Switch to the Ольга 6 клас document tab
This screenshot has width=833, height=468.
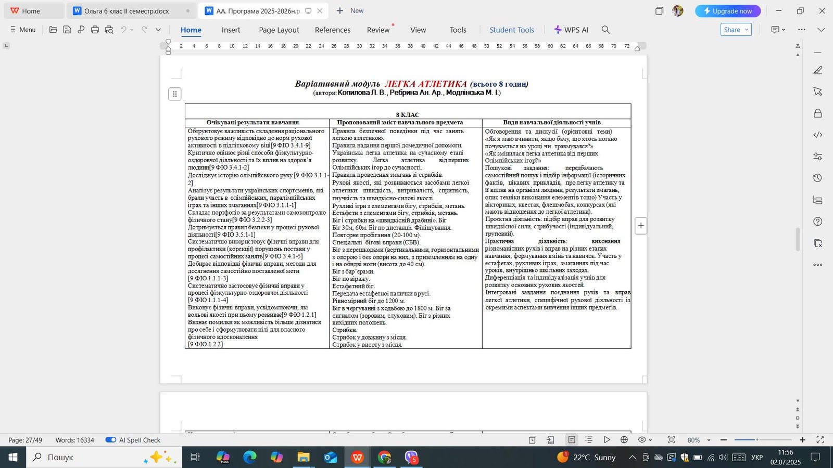coord(131,11)
